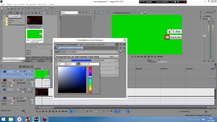Click the About button in plugin header
Screen dimensions: 217x122
(x=112, y=57)
